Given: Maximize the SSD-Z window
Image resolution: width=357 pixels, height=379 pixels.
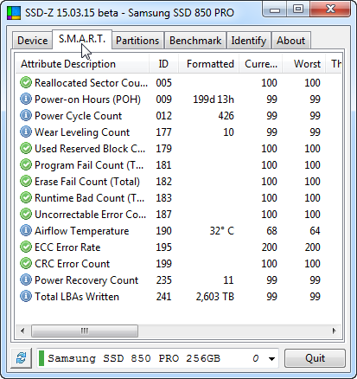Looking at the screenshot, I should pyautogui.click(x=298, y=10).
